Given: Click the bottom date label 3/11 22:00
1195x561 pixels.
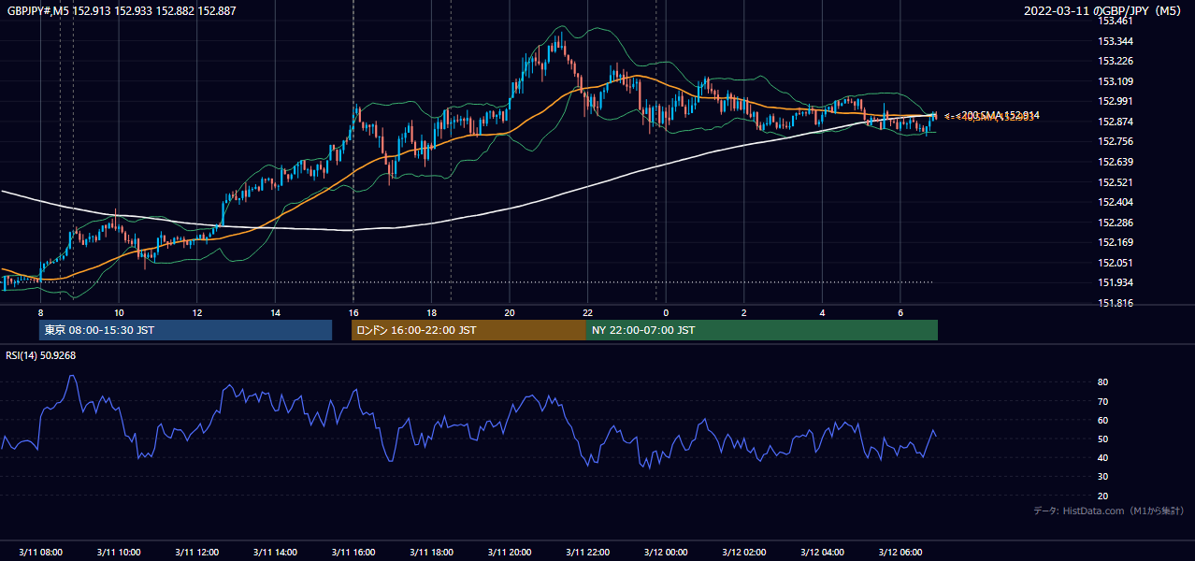Looking at the screenshot, I should 587,553.
